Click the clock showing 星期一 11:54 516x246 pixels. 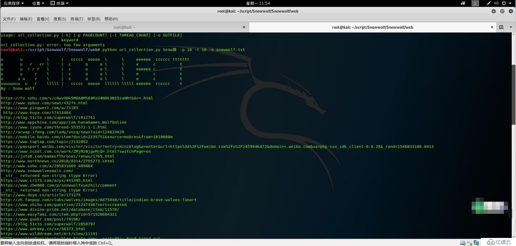pos(258,3)
